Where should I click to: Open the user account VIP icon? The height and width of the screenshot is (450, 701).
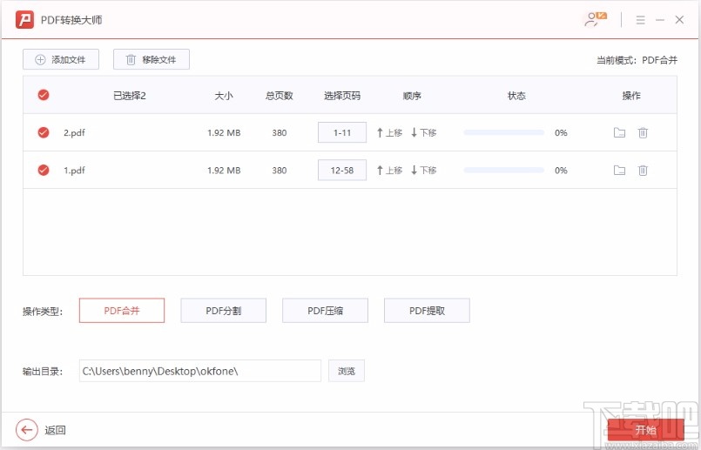tap(595, 19)
